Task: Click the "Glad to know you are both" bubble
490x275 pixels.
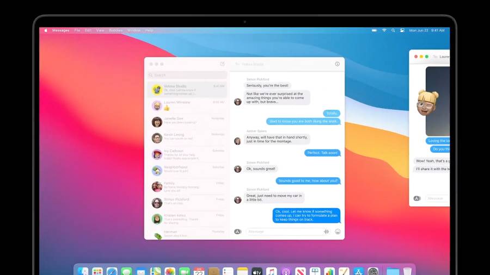Action: tap(303, 121)
